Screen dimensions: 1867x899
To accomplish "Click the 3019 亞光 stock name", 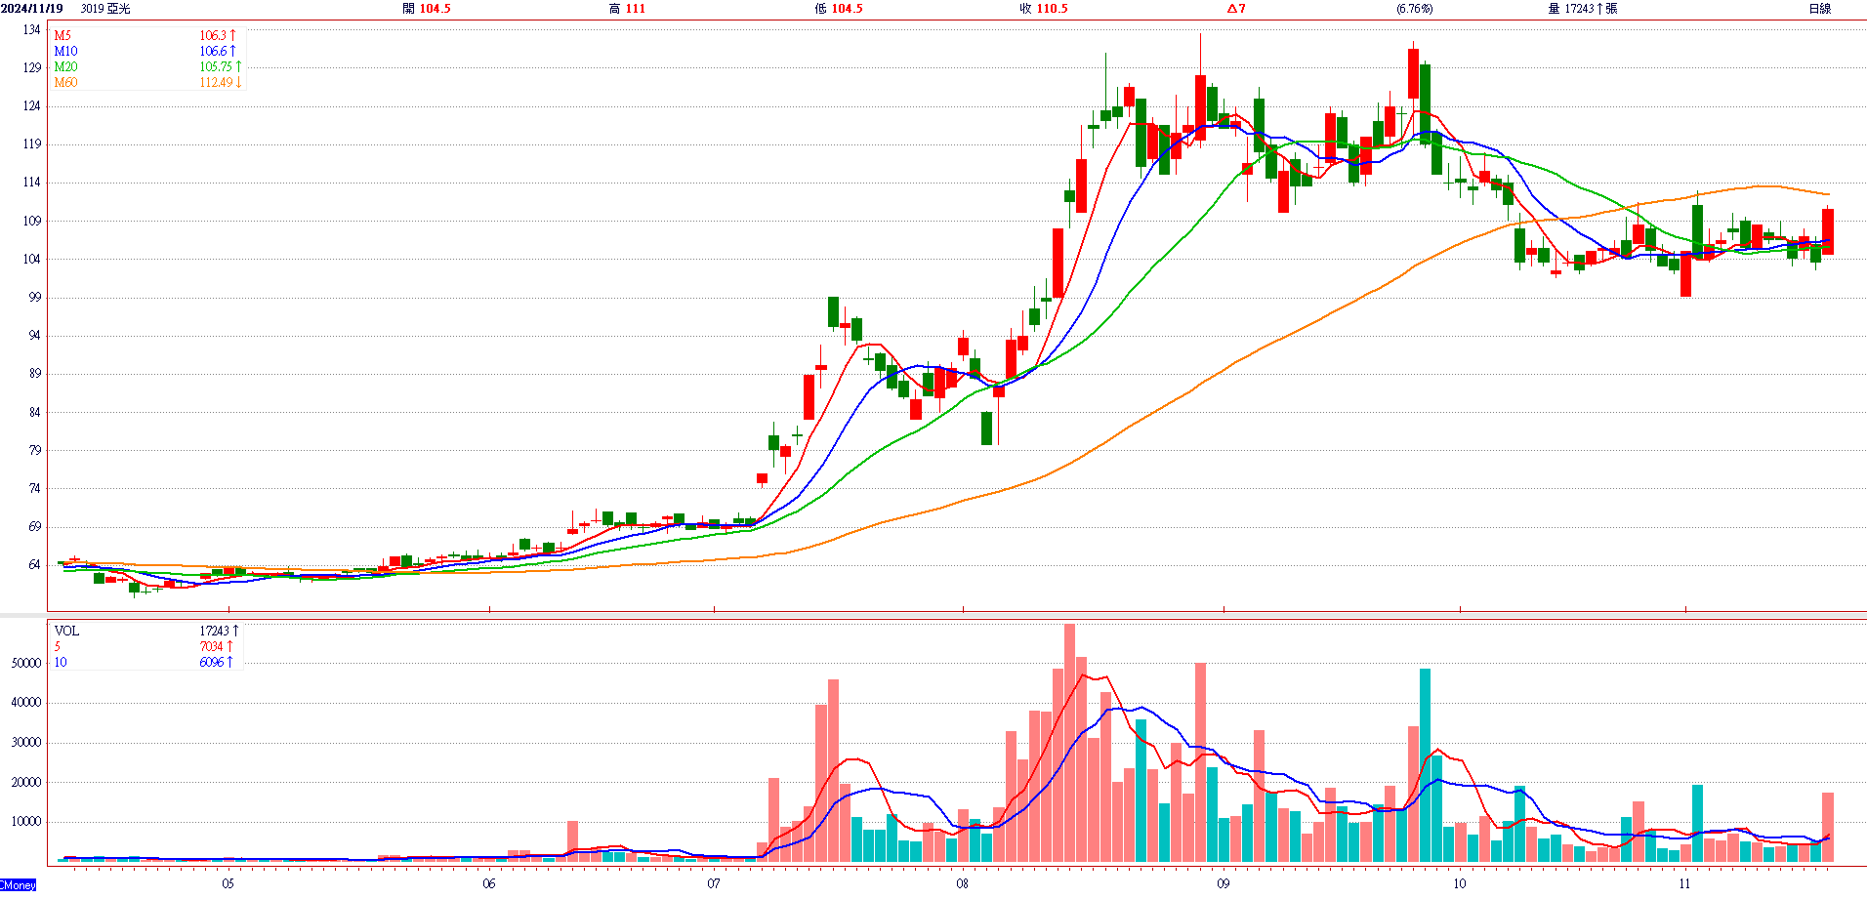I will (105, 9).
